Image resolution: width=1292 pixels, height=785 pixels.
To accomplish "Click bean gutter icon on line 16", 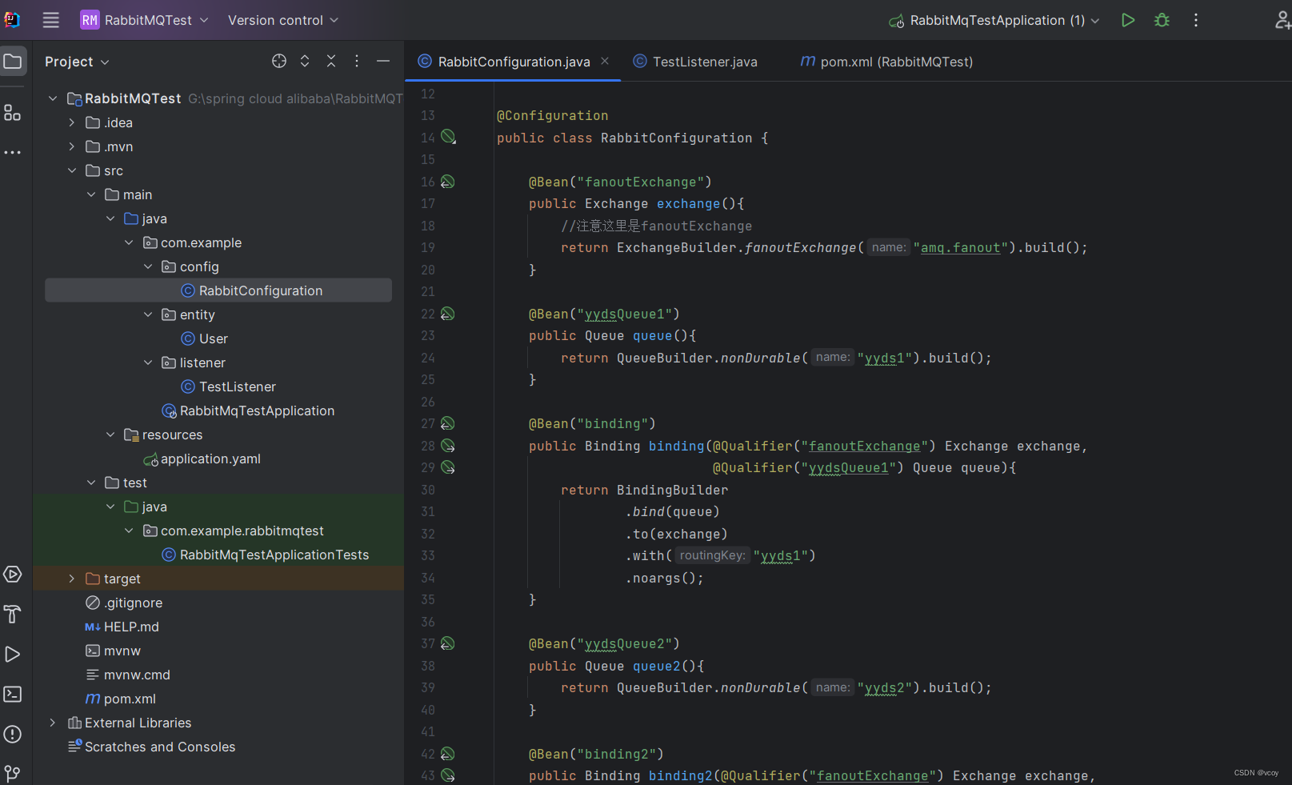I will pyautogui.click(x=448, y=182).
